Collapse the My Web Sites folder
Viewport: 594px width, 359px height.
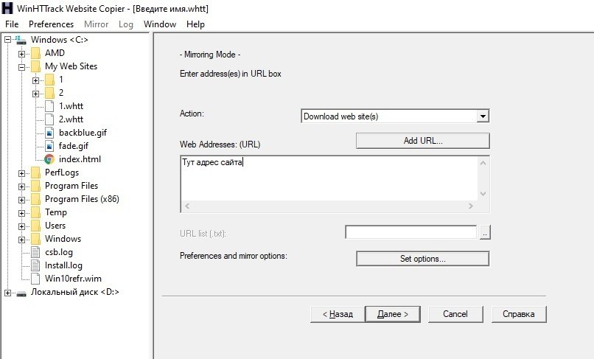(x=21, y=67)
